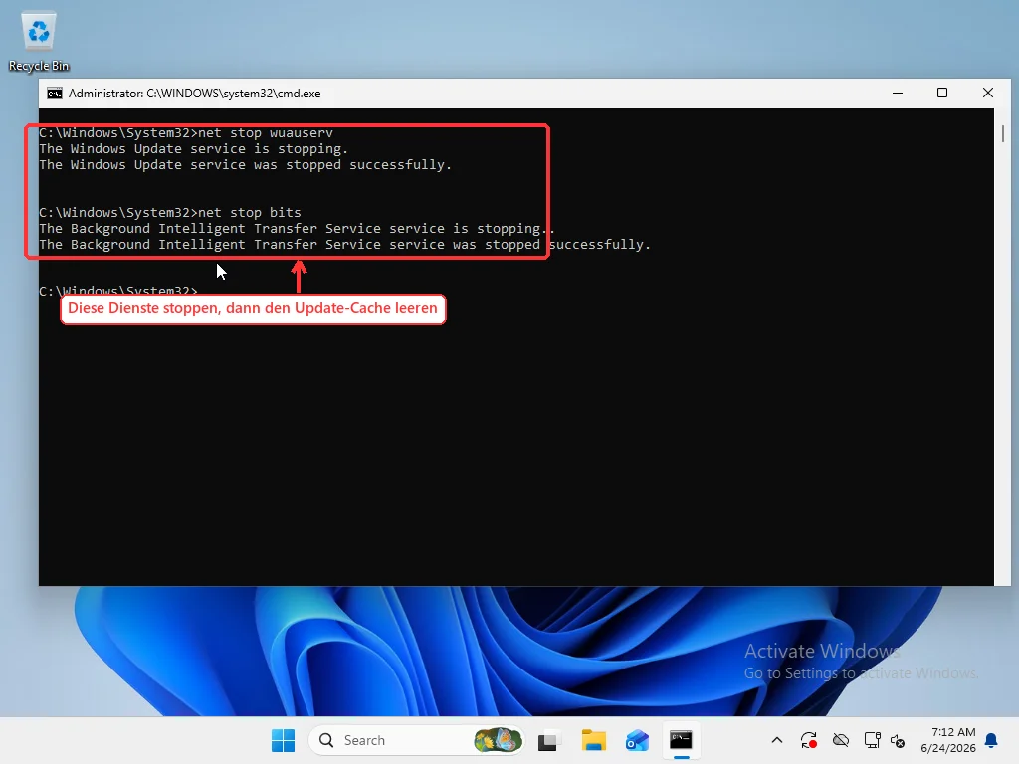Show hidden system tray icons

coord(776,740)
